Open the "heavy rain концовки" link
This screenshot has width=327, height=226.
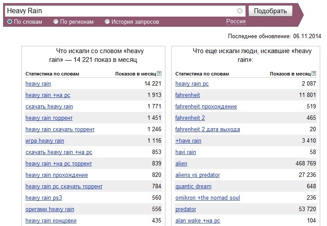click(51, 221)
